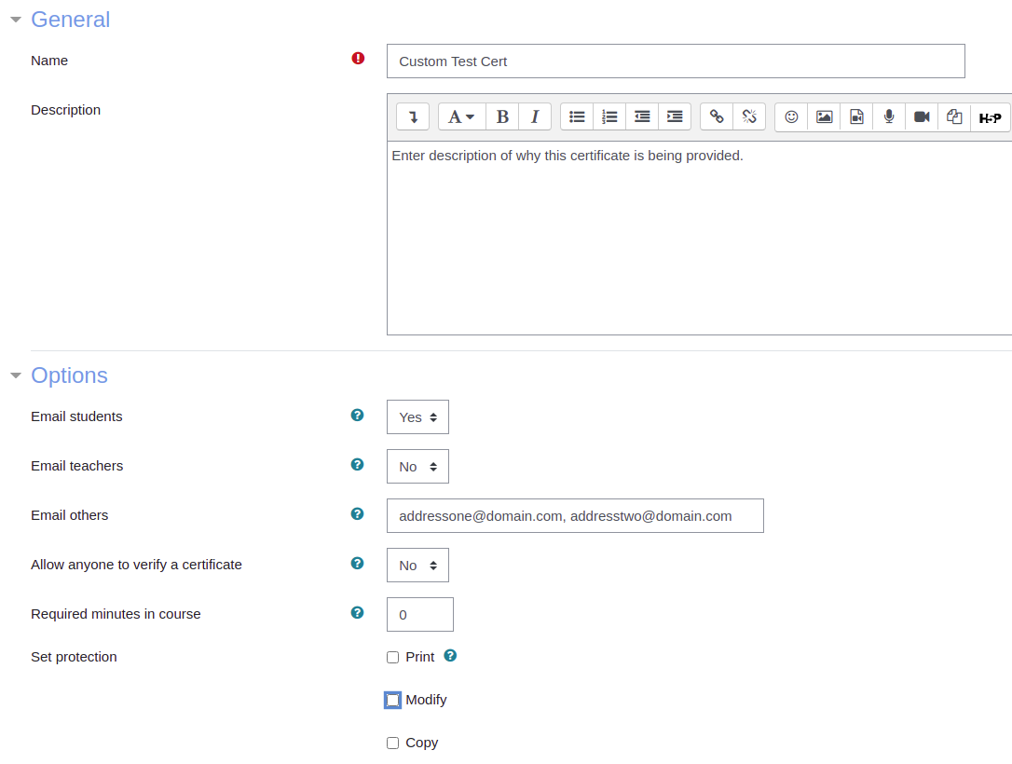This screenshot has height=764, width=1012.
Task: Click the Allow anyone to verify a certificate label
Action: pos(136,565)
